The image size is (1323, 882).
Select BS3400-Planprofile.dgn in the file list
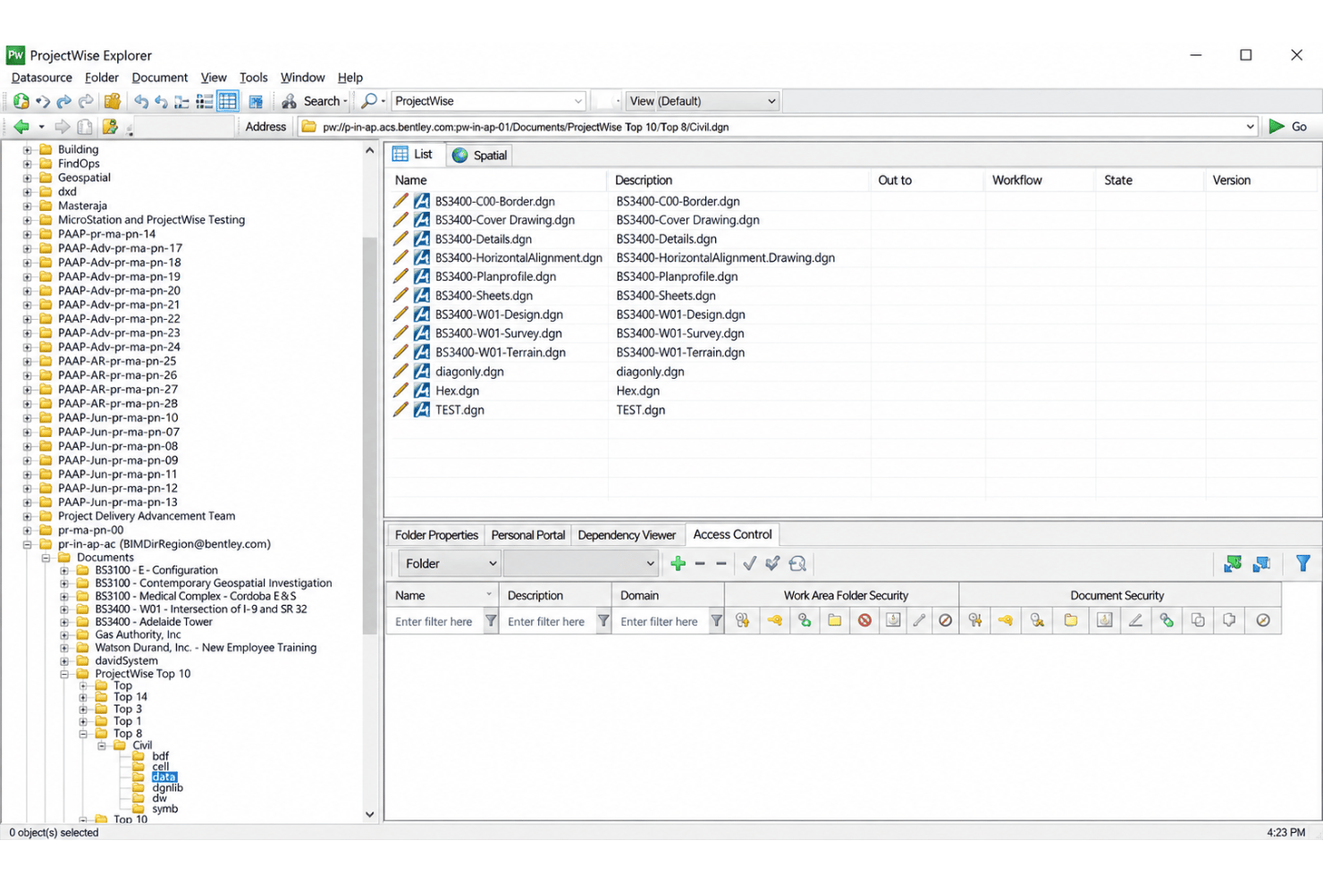495,277
